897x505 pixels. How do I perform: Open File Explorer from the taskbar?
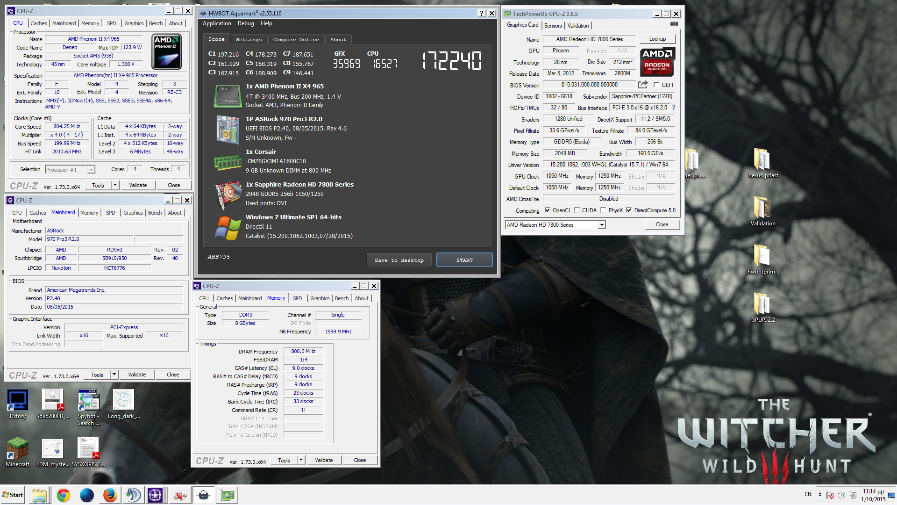(x=40, y=495)
